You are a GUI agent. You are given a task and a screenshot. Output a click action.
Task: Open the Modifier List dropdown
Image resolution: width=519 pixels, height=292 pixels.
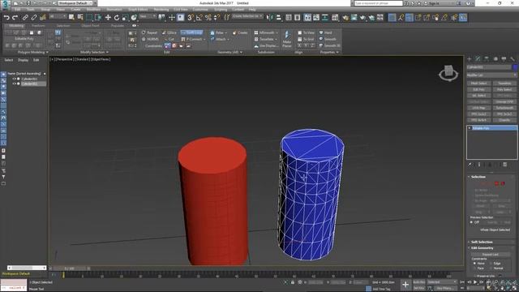(x=491, y=75)
